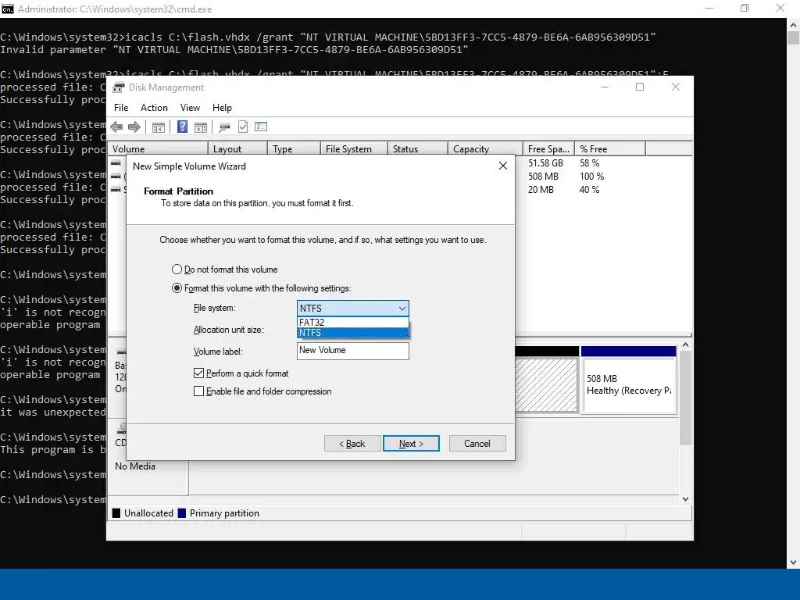Click the Next button in wizard

click(x=411, y=444)
